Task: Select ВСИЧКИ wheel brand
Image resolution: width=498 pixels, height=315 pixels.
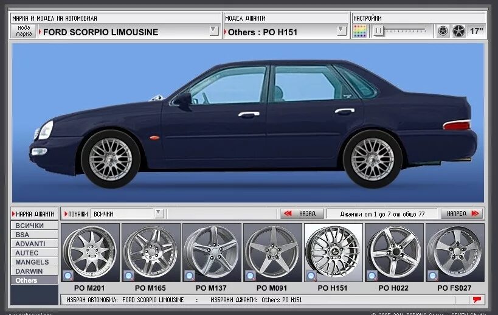Action: [34, 226]
